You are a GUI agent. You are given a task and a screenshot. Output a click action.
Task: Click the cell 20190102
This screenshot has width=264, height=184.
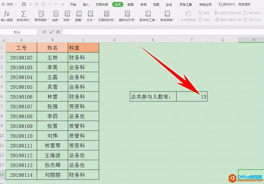[x=21, y=57]
